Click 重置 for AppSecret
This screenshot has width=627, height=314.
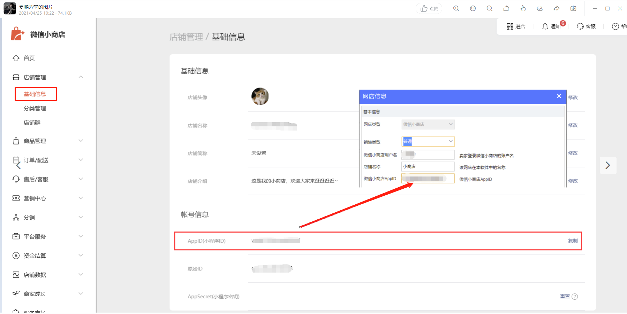pyautogui.click(x=565, y=296)
